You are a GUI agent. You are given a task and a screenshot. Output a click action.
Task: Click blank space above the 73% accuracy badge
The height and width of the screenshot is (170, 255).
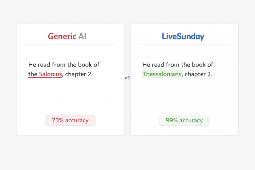[70, 99]
